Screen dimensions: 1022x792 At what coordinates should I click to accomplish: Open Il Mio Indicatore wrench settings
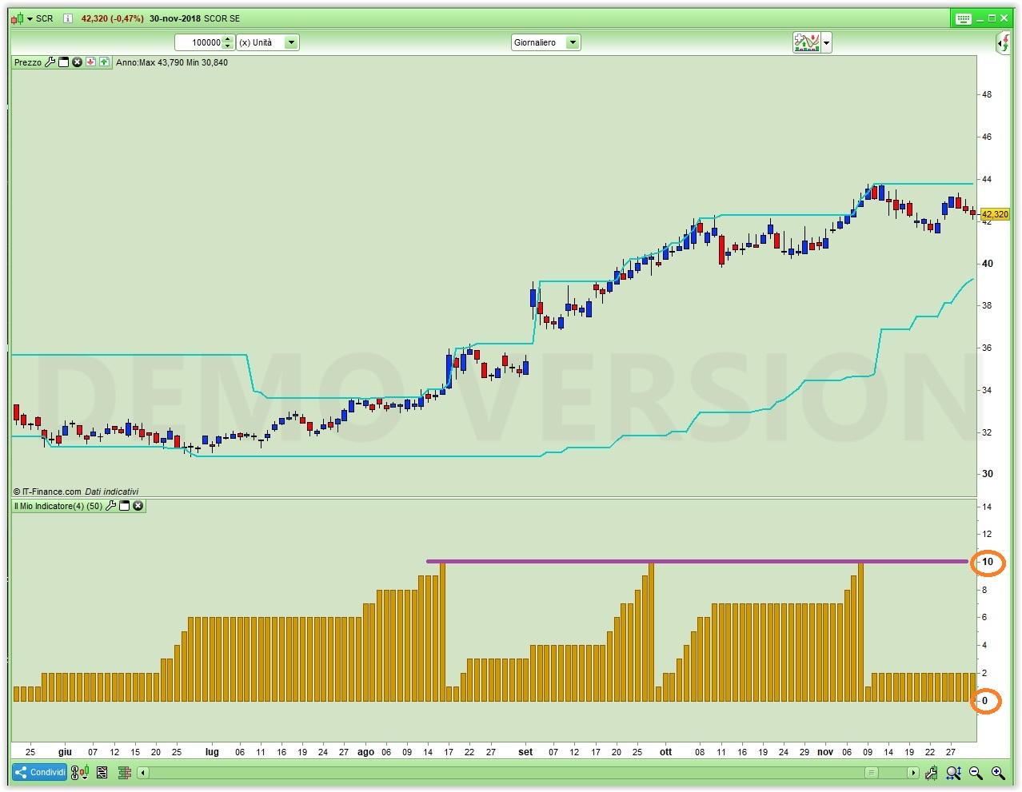tap(111, 506)
